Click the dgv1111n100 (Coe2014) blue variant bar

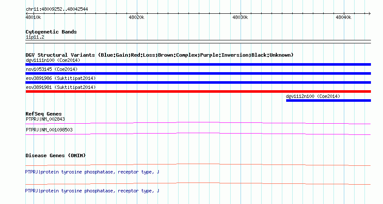tap(198, 64)
